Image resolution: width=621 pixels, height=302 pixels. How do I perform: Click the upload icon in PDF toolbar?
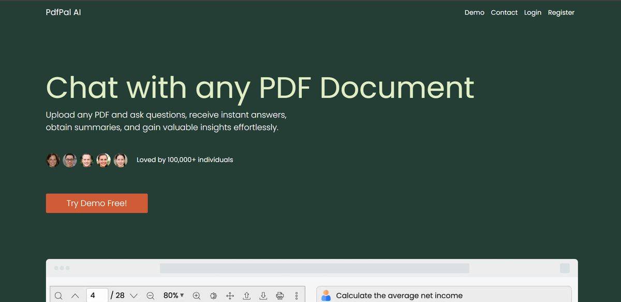tap(247, 296)
